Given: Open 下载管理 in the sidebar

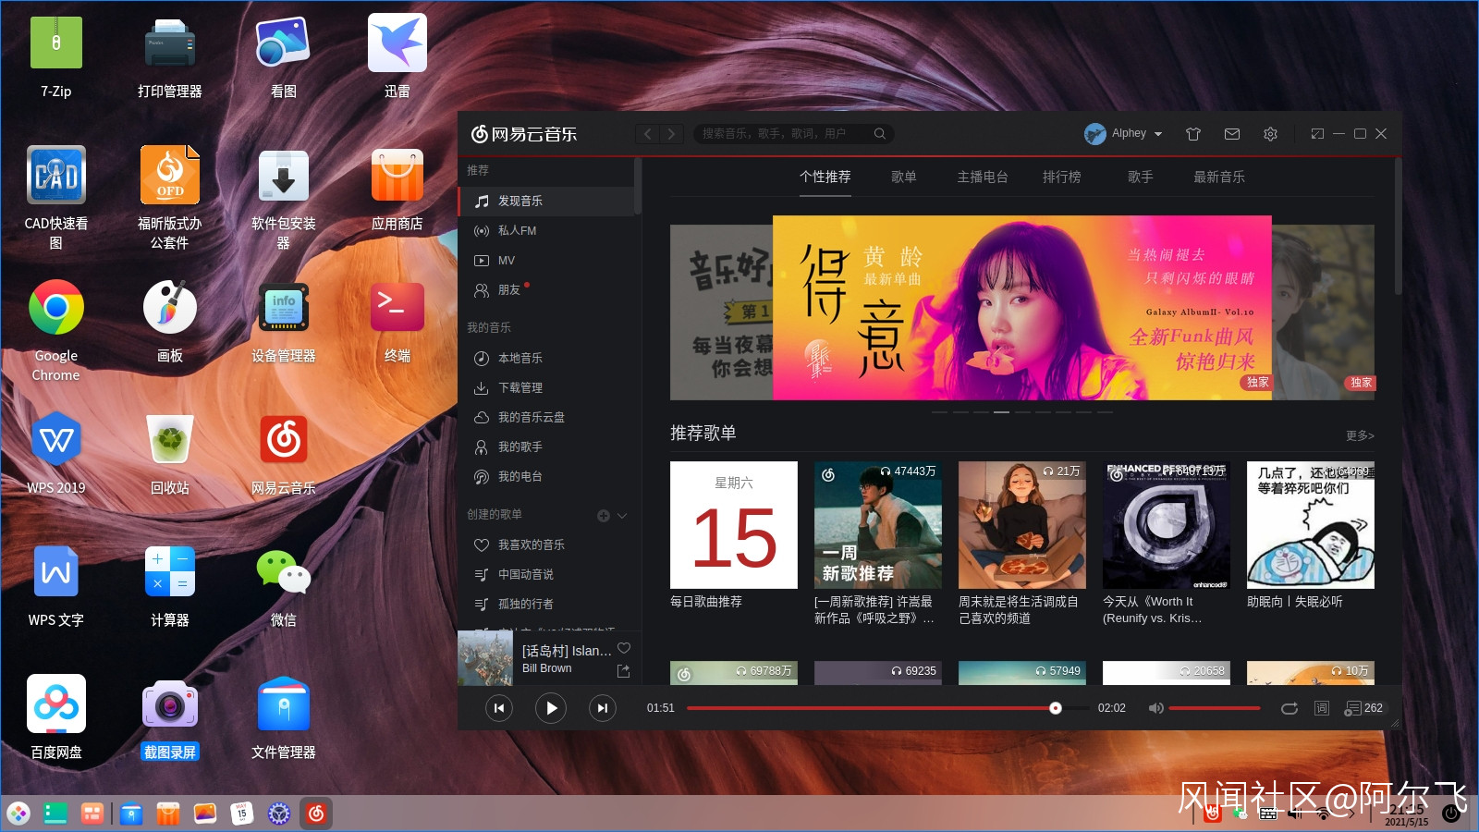Looking at the screenshot, I should [546, 387].
